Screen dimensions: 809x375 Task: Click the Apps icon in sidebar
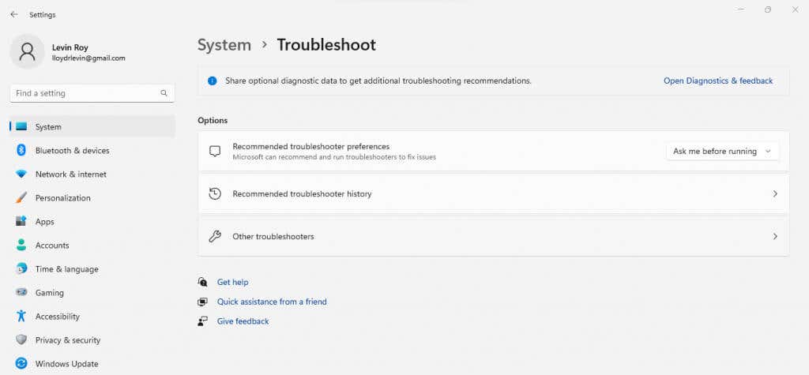tap(21, 221)
